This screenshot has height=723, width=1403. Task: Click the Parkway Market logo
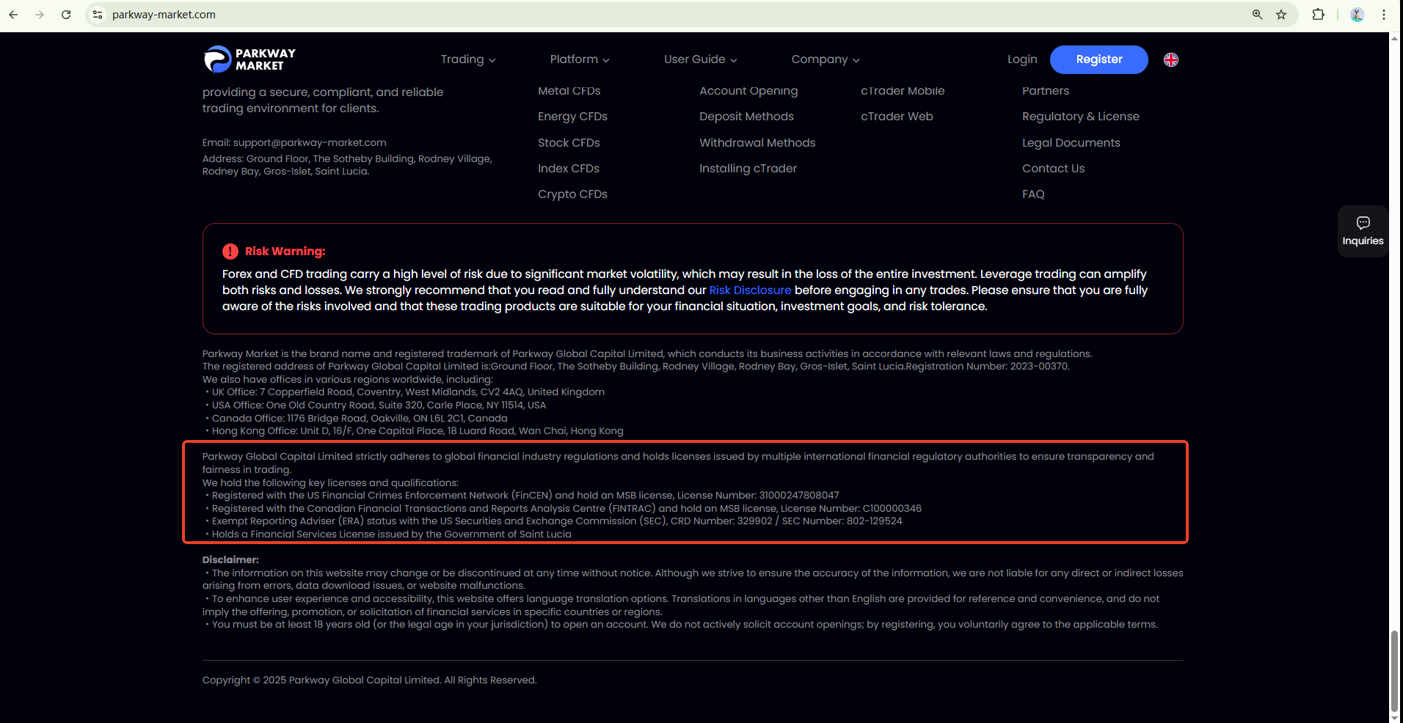(x=249, y=59)
